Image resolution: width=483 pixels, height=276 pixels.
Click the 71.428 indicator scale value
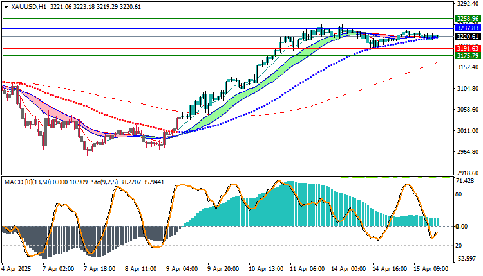pyautogui.click(x=465, y=181)
